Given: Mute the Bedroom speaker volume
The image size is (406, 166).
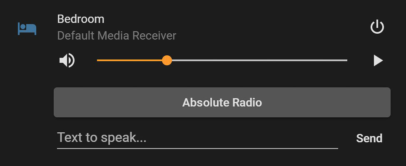Looking at the screenshot, I should coord(67,60).
